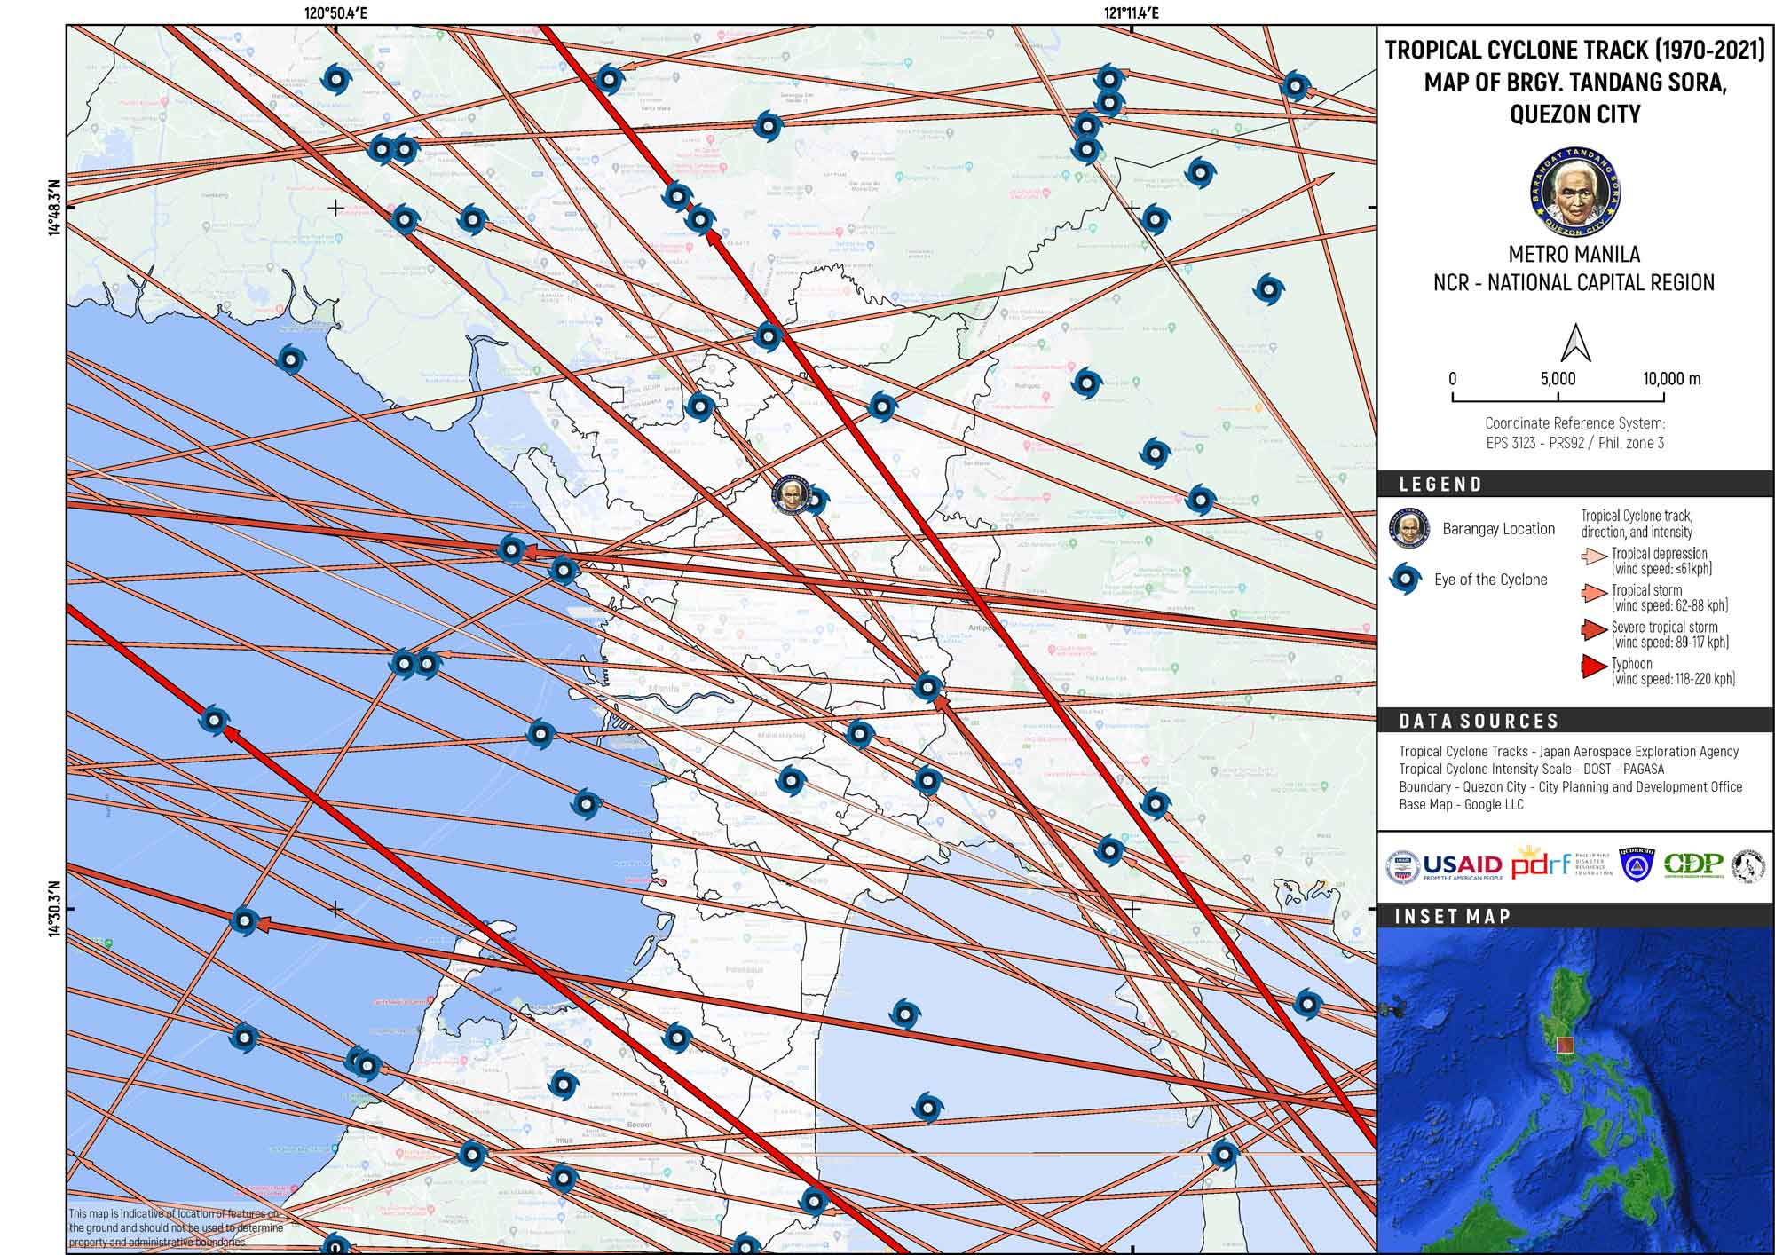Click the Barangay Tandang Sora seal under title

(x=1575, y=193)
